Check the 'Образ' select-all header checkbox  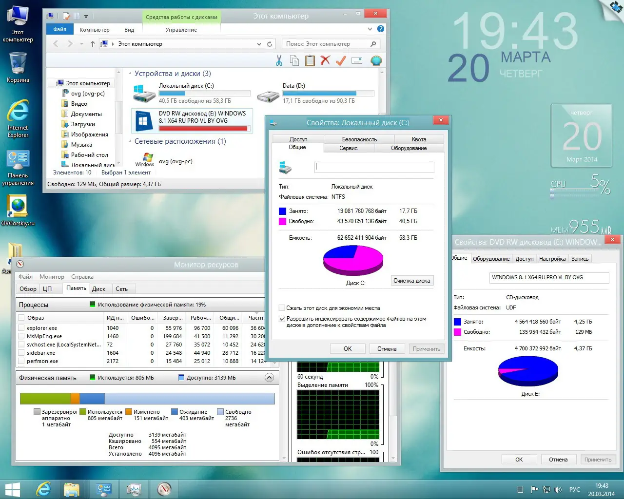click(x=21, y=318)
